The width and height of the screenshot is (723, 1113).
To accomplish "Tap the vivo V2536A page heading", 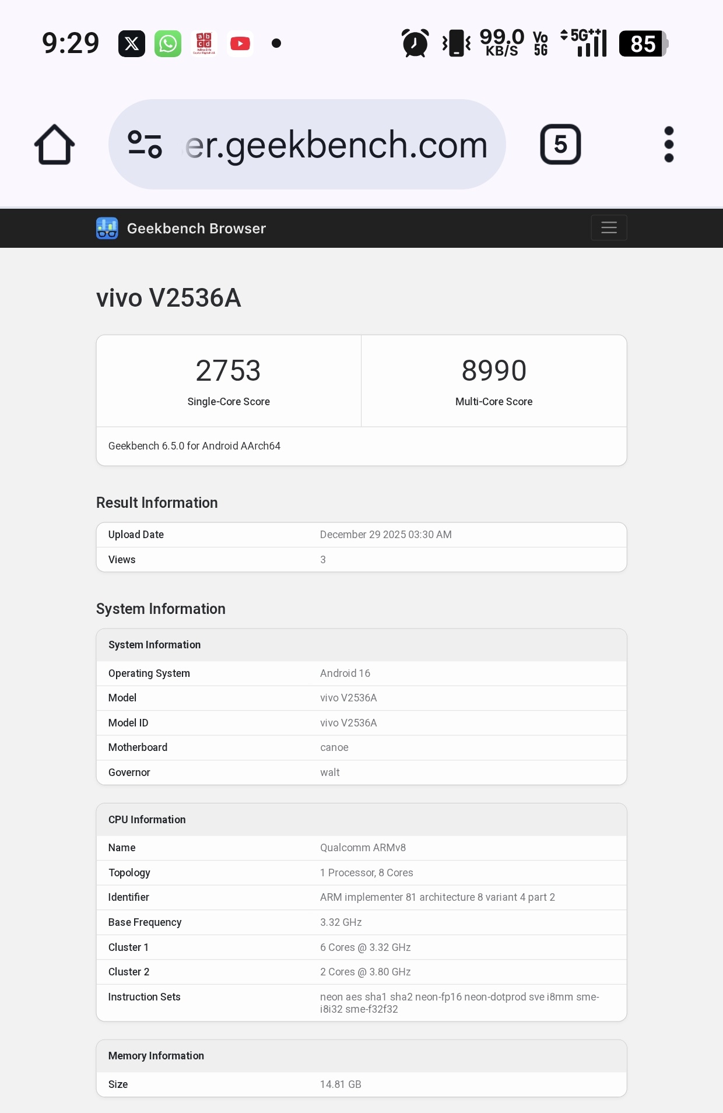I will (169, 298).
